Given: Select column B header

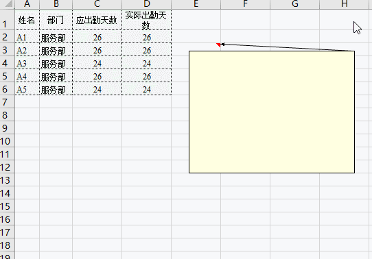Looking at the screenshot, I should point(56,4).
